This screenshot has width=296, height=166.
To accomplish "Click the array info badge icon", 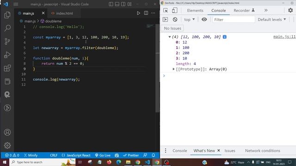I will [x=224, y=37].
